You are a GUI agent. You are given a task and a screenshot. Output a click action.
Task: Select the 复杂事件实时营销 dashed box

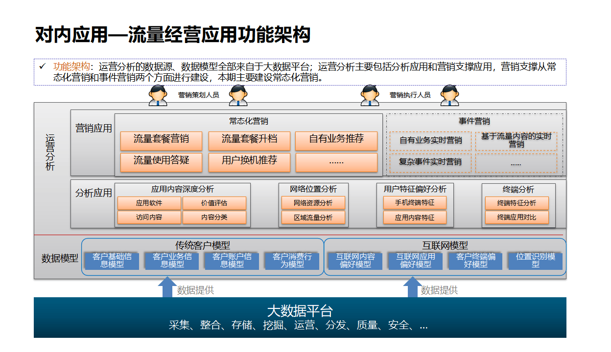pyautogui.click(x=430, y=163)
